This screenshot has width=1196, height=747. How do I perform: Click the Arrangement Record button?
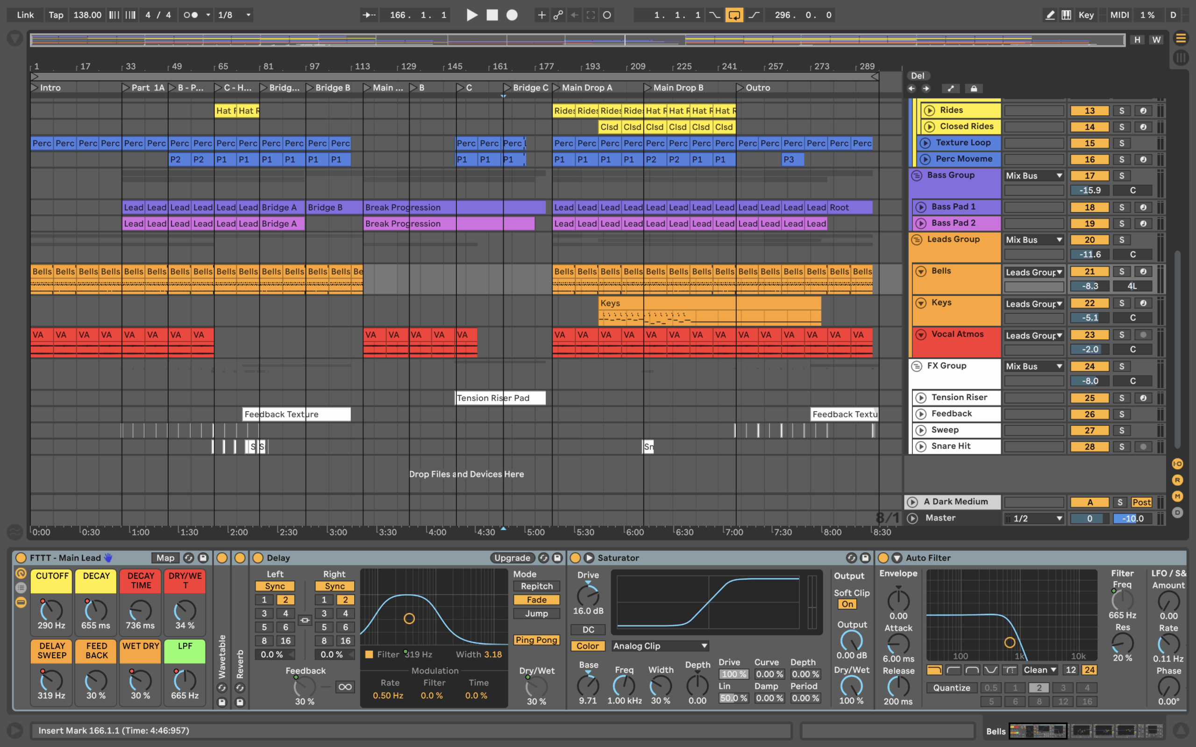(512, 15)
